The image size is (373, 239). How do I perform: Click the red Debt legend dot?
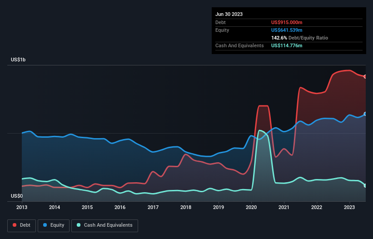tap(15, 225)
